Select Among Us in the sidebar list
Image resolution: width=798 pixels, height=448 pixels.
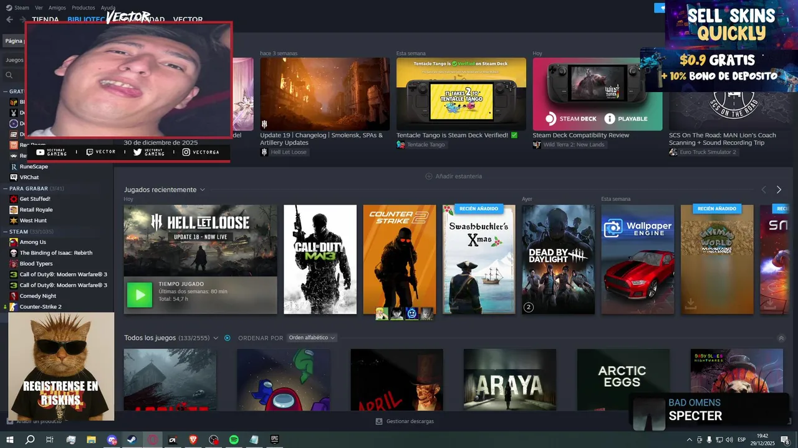[x=33, y=242]
